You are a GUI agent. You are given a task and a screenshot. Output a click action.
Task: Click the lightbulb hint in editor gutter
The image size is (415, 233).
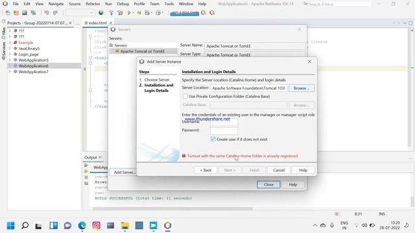(85, 69)
